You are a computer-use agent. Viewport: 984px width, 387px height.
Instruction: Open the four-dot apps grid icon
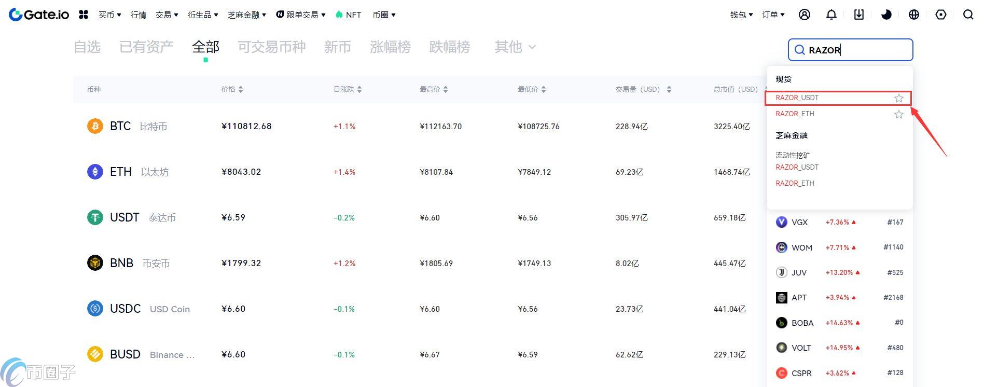pyautogui.click(x=84, y=15)
